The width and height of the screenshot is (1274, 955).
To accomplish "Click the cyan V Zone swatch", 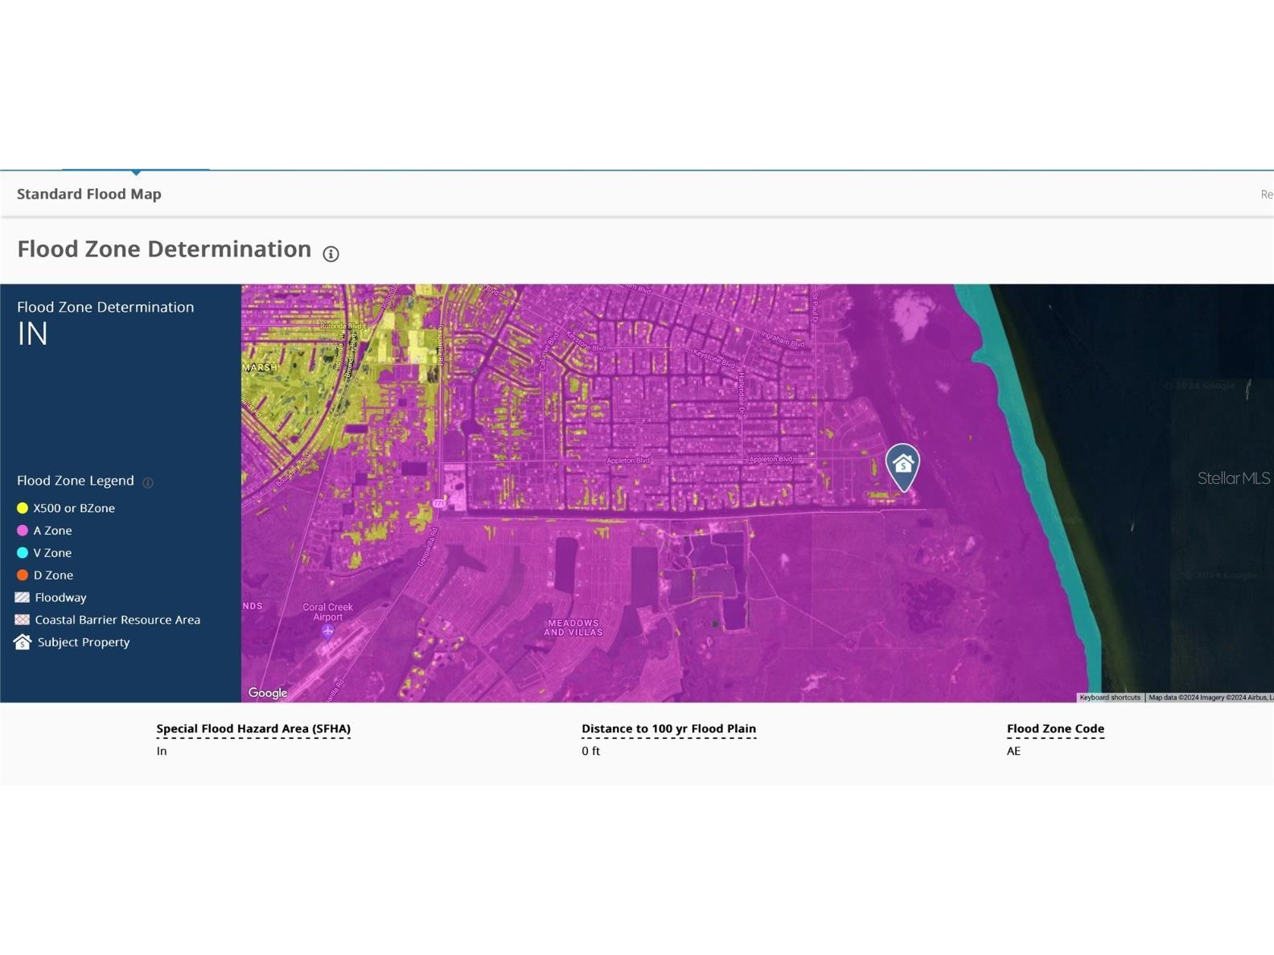I will (23, 553).
